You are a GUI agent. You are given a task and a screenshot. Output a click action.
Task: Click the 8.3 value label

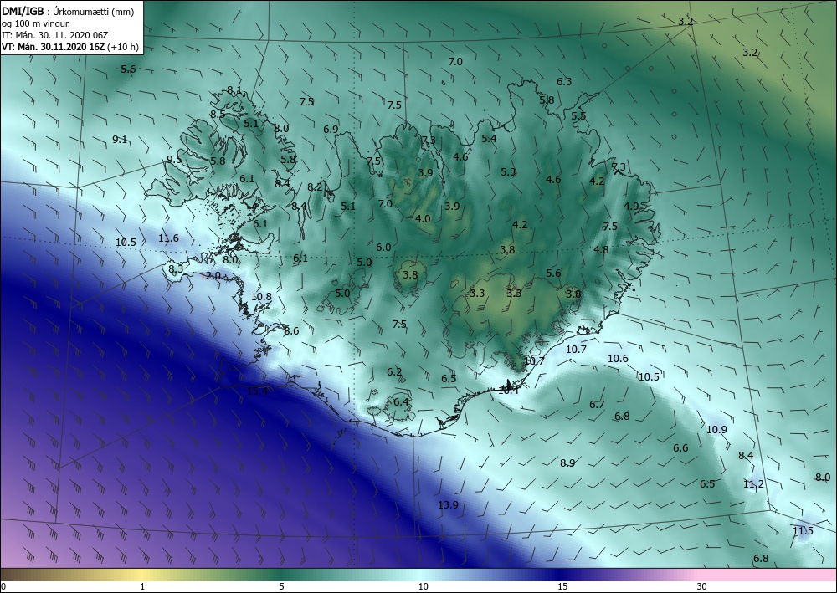click(x=176, y=268)
